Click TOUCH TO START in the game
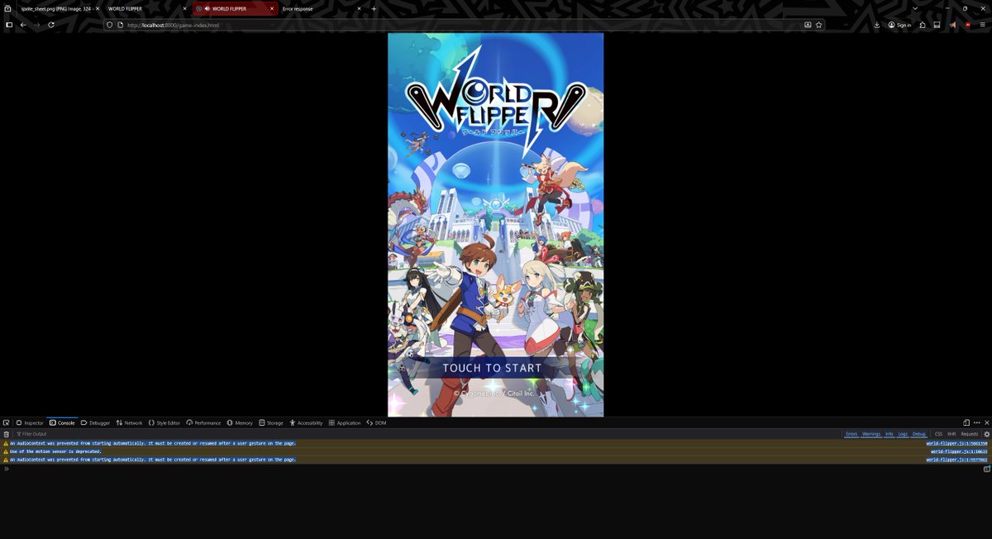Image resolution: width=992 pixels, height=539 pixels. point(493,368)
